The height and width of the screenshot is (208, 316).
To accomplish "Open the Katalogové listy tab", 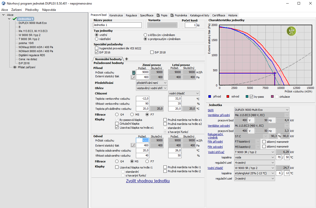I will [200, 15].
